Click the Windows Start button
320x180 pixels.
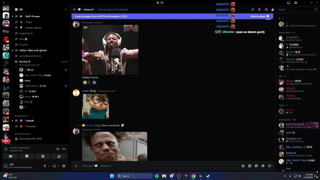click(x=112, y=176)
